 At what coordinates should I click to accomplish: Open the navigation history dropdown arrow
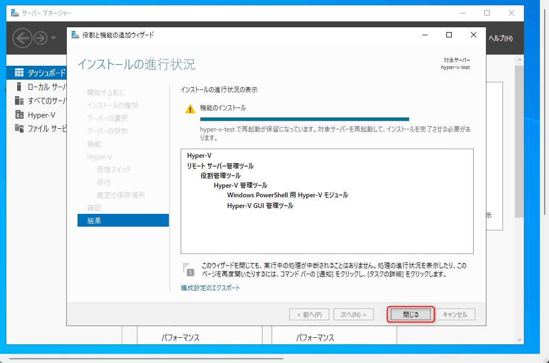53,39
